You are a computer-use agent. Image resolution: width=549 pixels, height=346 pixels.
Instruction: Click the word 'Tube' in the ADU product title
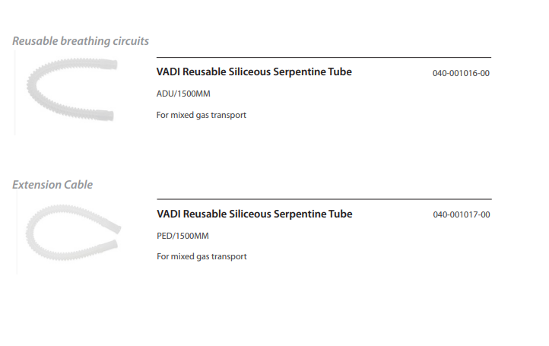click(339, 72)
